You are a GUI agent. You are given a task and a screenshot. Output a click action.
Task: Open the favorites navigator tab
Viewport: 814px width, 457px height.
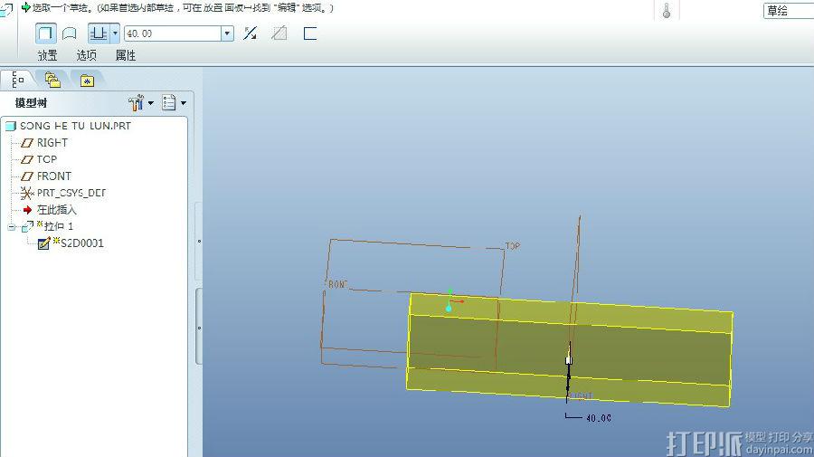click(x=87, y=80)
